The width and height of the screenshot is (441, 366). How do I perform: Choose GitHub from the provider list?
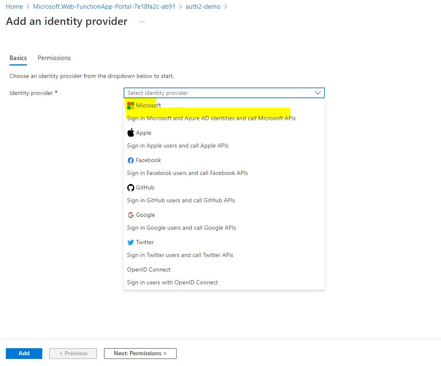224,194
